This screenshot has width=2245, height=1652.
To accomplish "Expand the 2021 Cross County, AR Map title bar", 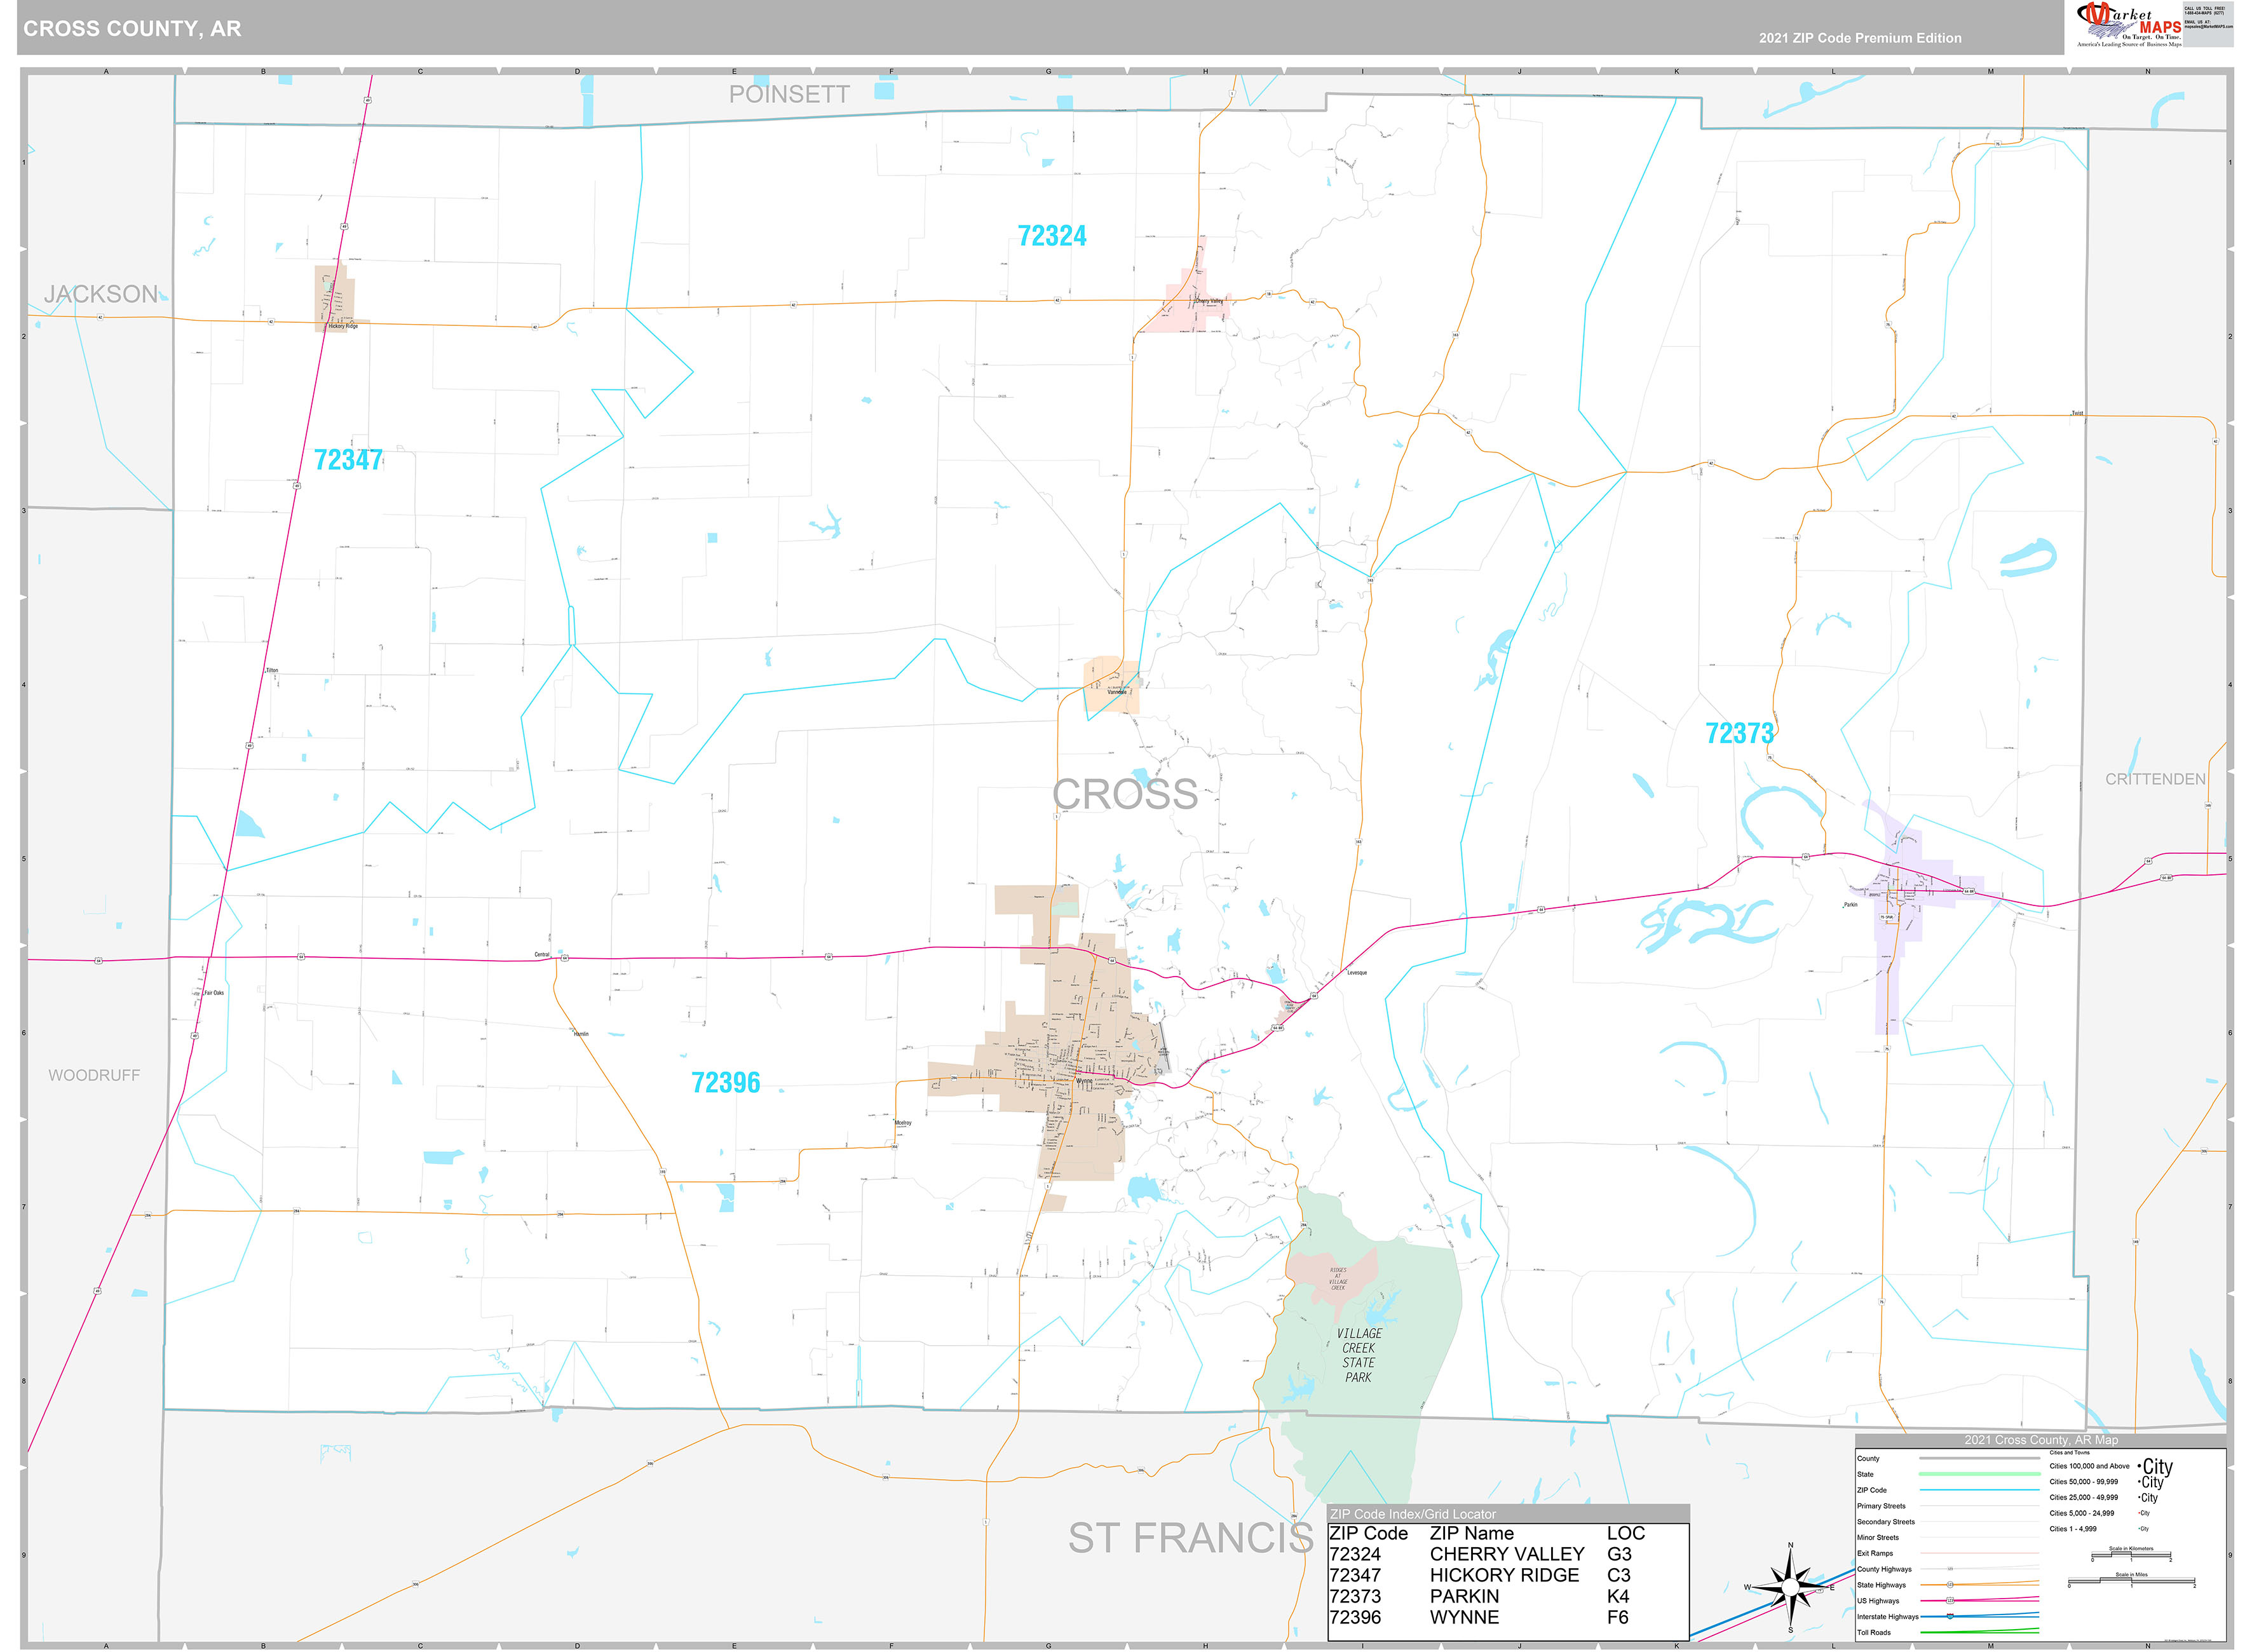I will point(2041,1440).
